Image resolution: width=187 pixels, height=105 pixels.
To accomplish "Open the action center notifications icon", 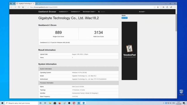I will (x=184, y=103).
